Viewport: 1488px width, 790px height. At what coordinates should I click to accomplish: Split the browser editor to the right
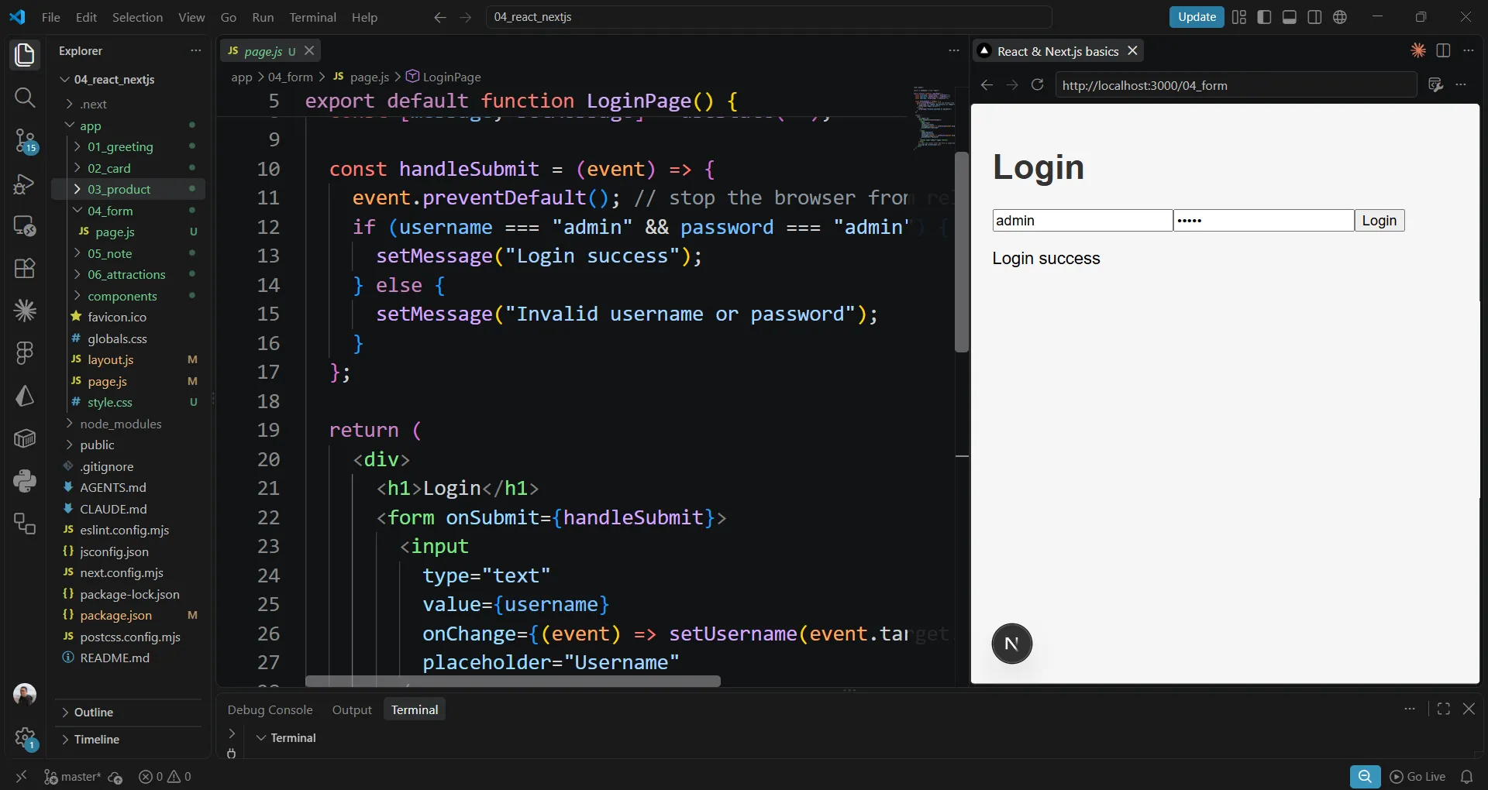pyautogui.click(x=1443, y=50)
